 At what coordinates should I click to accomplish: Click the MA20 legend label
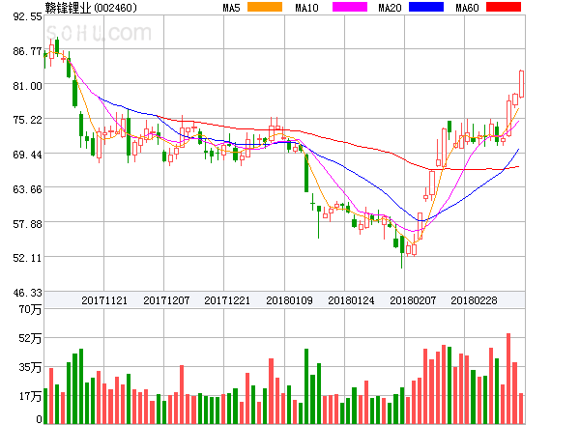pos(390,8)
